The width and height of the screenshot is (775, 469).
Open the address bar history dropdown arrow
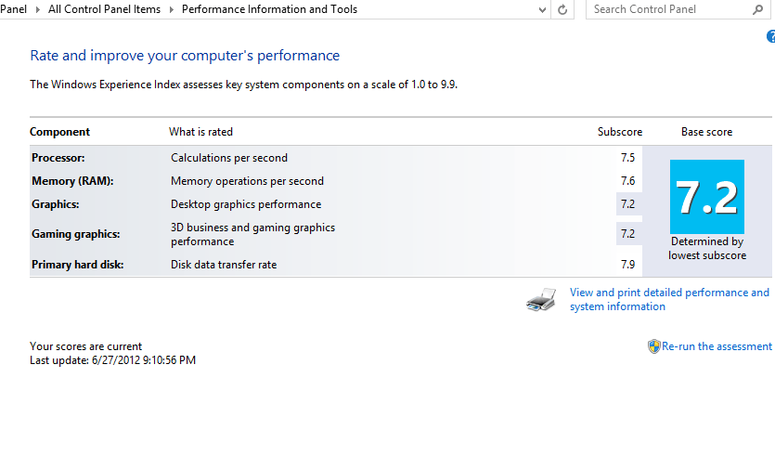point(542,10)
